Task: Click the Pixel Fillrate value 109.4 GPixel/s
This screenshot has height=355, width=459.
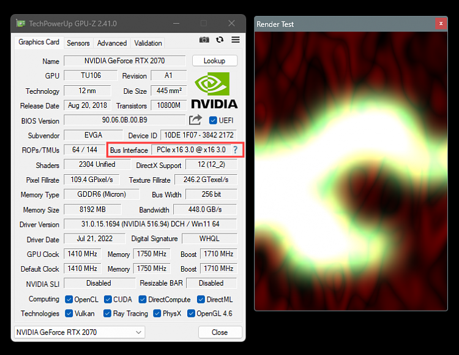Action: [92, 180]
